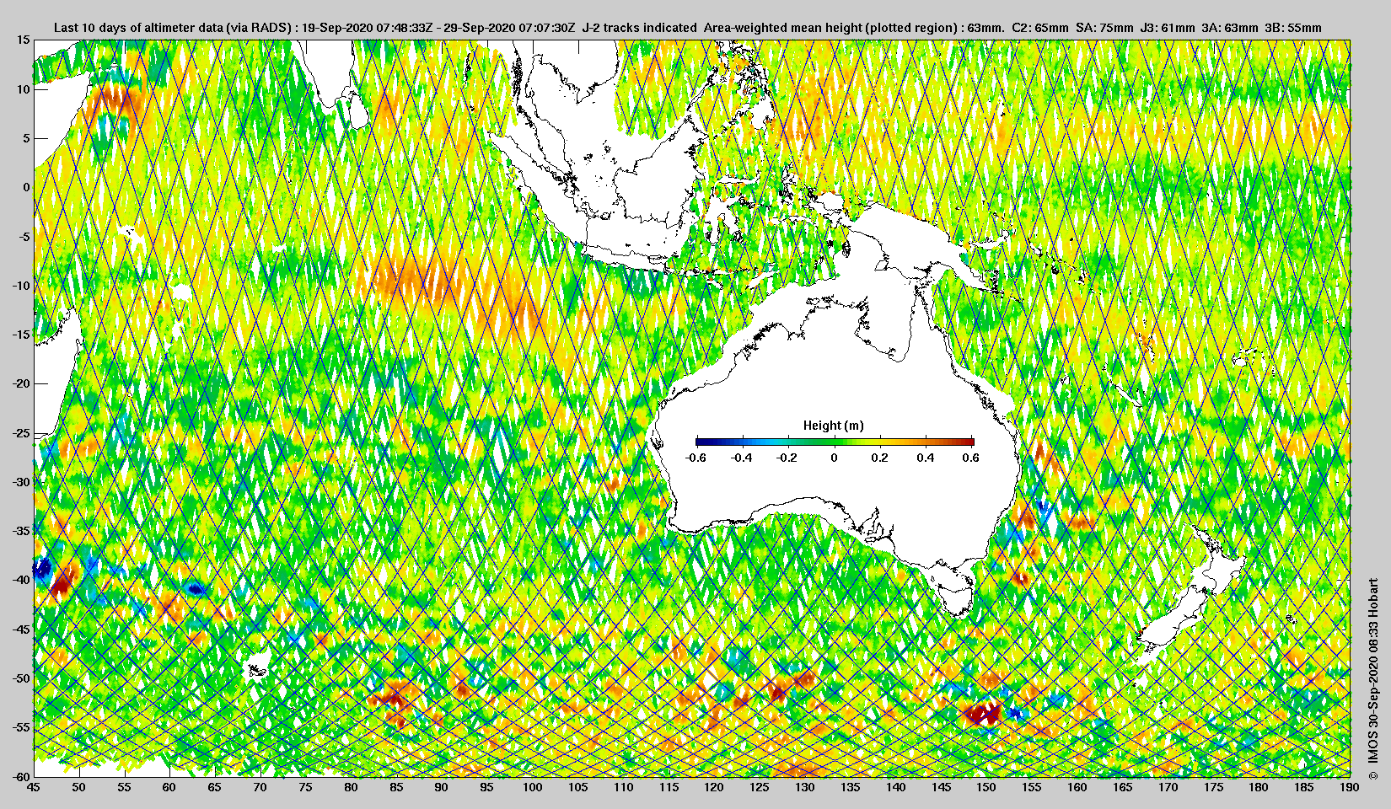Viewport: 1391px width, 809px height.
Task: Click the -0.6 colorbar tick label
Action: (x=695, y=458)
